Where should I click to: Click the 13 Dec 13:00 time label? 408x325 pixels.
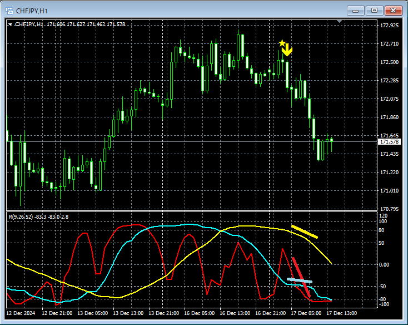click(128, 313)
